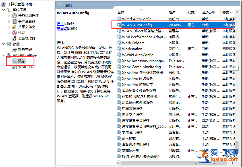The height and width of the screenshot is (167, 242).
Task: Click the Wired AutoConfig service entry
Action: pos(137,19)
